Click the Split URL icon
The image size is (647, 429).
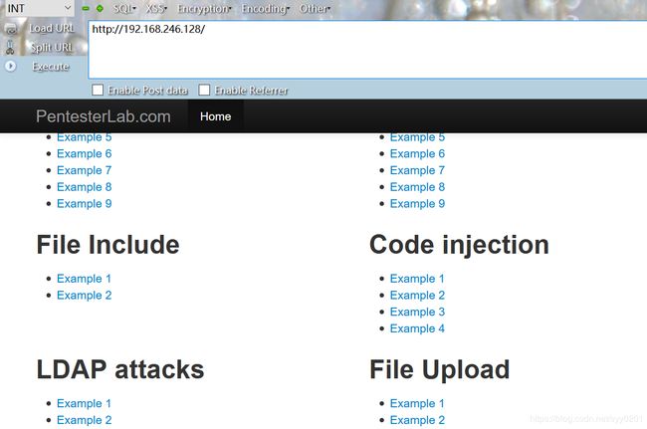pos(10,48)
